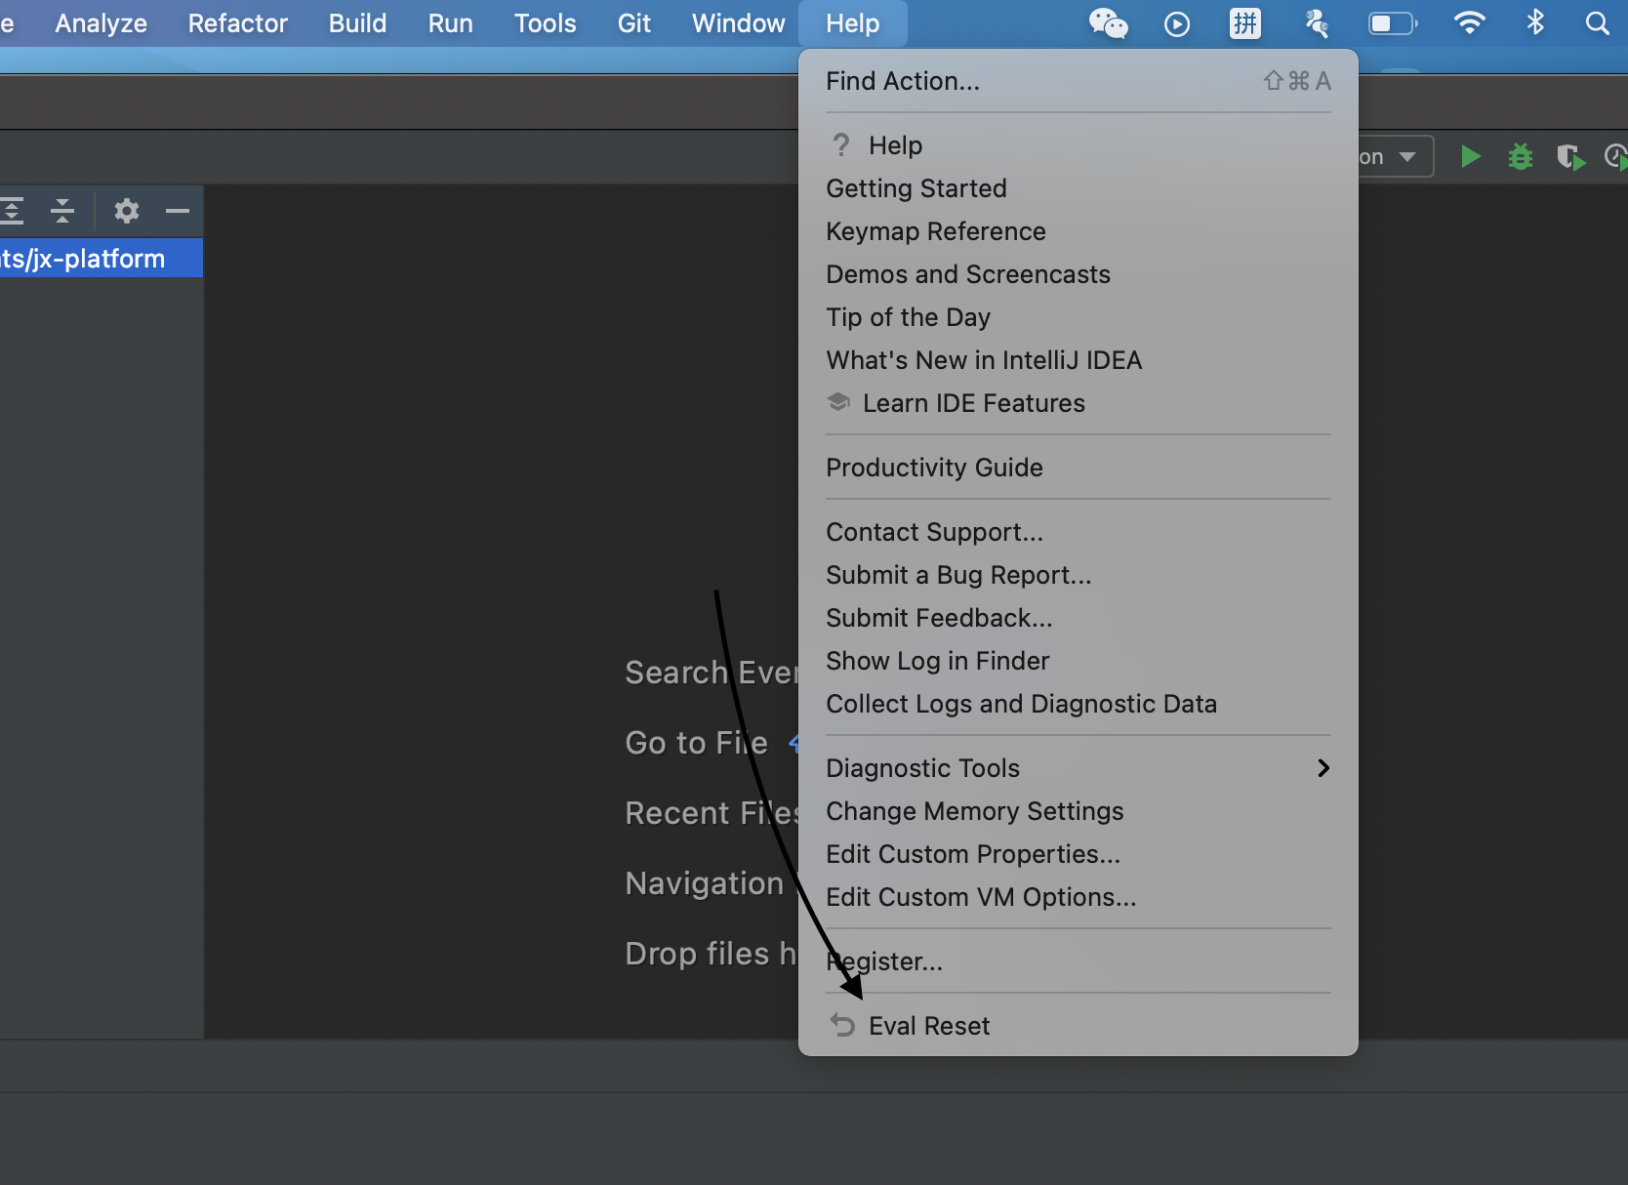This screenshot has height=1185, width=1628.
Task: Choose Contact Support...
Action: [1079, 532]
